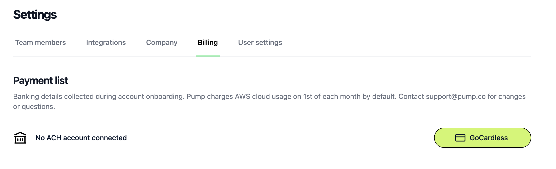Click the bank building icon
Screen dimensions: 556x169
[20, 138]
